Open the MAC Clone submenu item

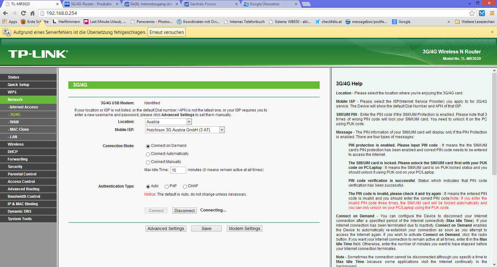pos(28,129)
